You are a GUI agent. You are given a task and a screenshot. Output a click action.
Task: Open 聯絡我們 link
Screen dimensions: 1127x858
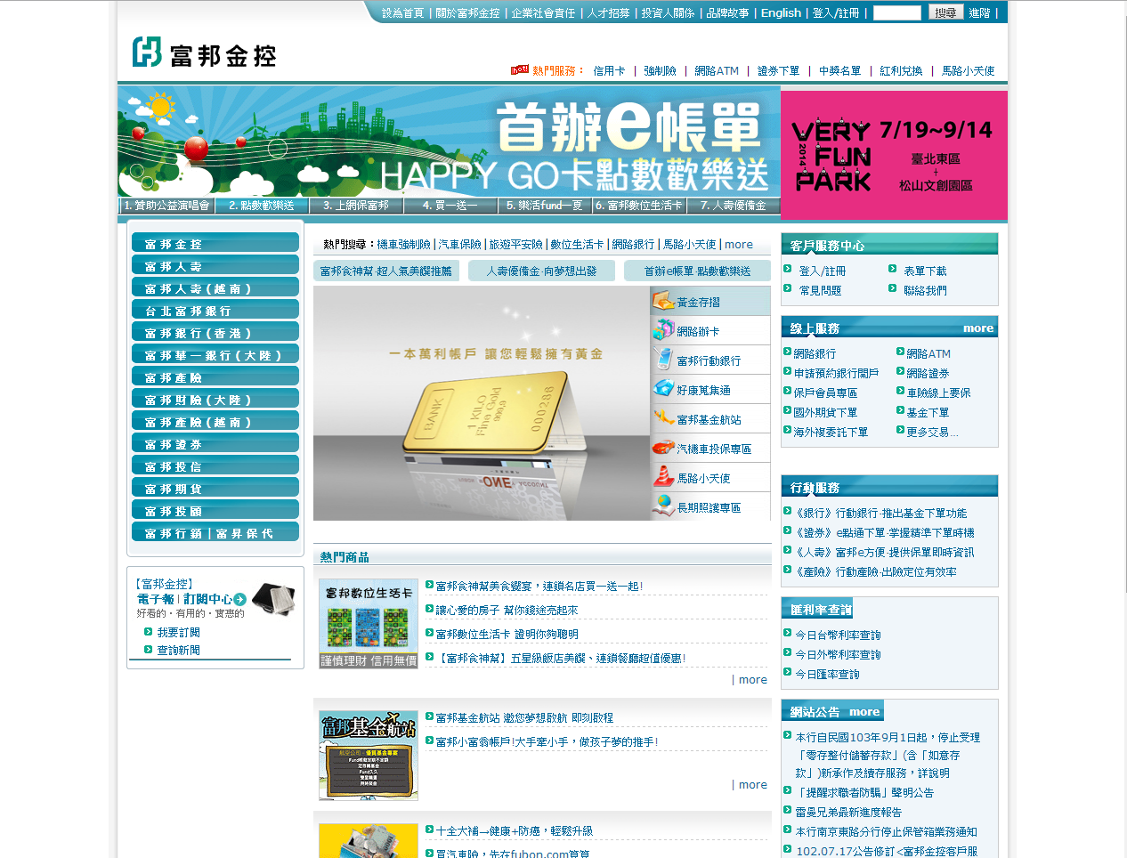click(925, 290)
